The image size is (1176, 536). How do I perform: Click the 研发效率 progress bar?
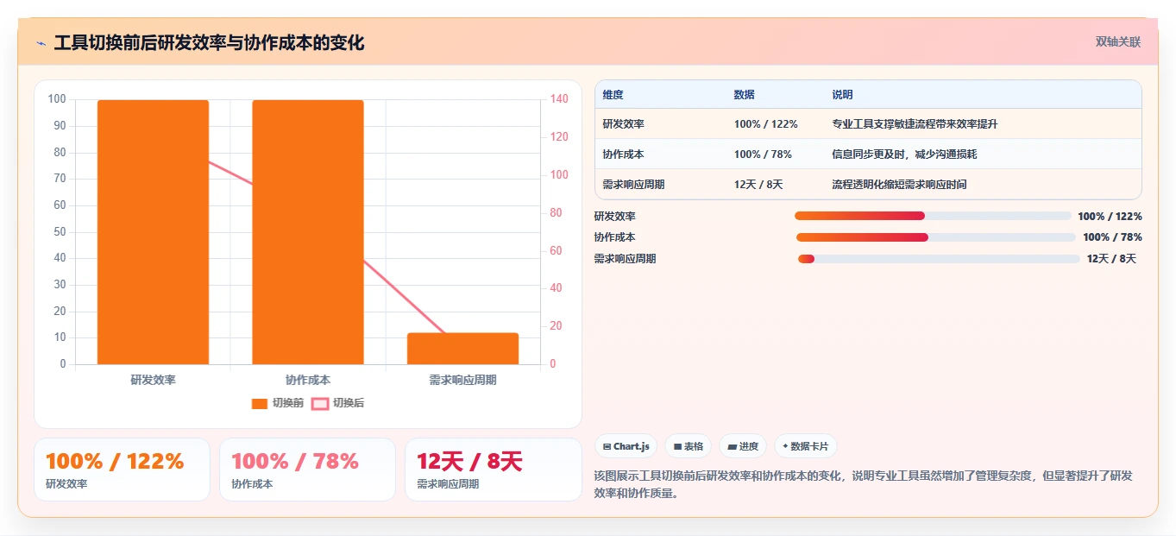coord(933,216)
